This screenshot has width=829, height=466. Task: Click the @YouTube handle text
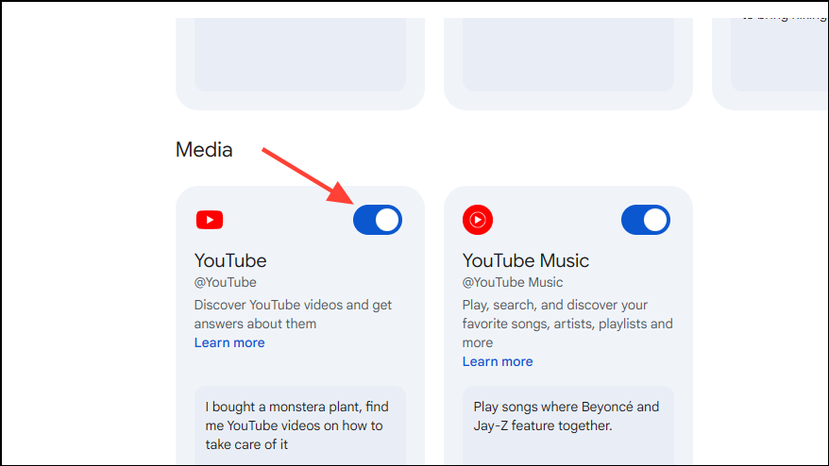click(x=226, y=282)
